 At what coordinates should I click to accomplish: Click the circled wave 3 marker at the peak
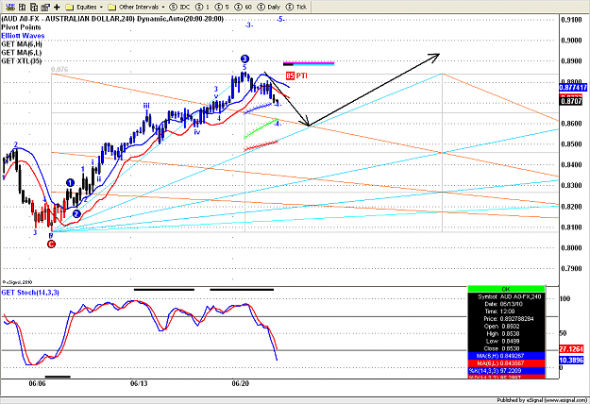[244, 59]
